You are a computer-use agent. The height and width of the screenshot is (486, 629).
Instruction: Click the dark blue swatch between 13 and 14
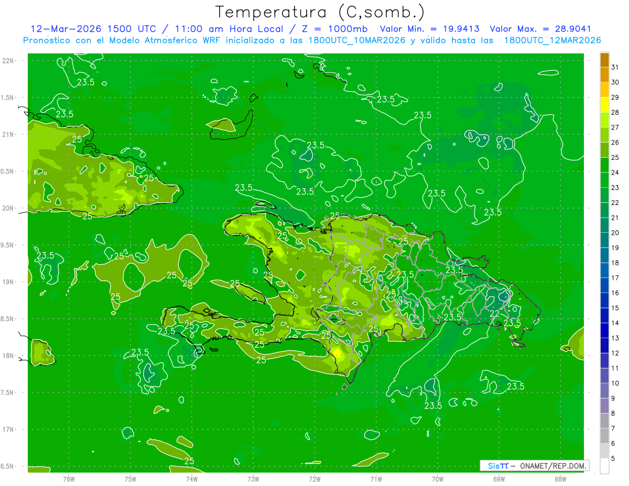(x=604, y=330)
